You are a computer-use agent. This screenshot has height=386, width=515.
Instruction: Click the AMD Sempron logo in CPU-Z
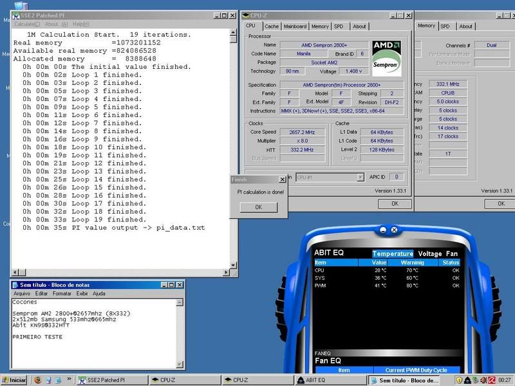tap(387, 57)
